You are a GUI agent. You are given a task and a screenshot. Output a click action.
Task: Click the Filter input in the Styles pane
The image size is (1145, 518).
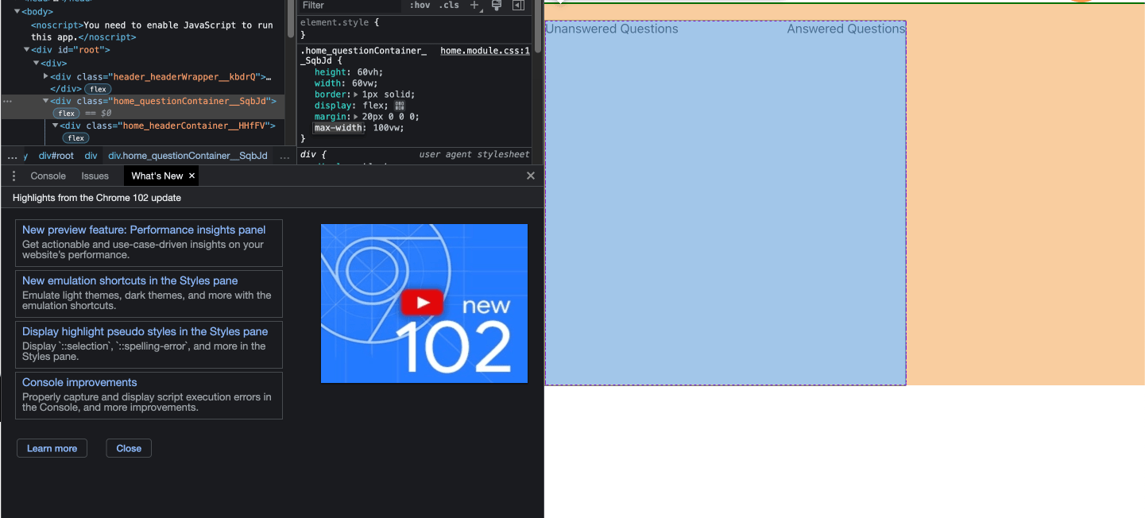350,6
